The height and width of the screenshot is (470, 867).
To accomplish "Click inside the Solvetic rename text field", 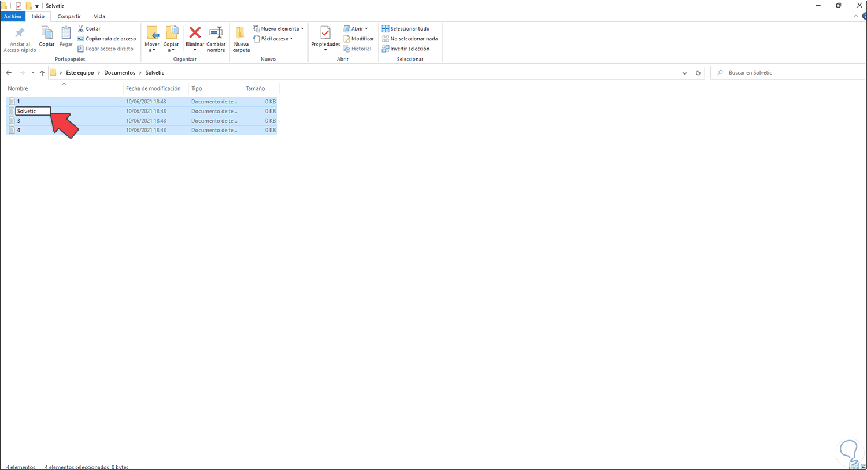I will click(34, 111).
